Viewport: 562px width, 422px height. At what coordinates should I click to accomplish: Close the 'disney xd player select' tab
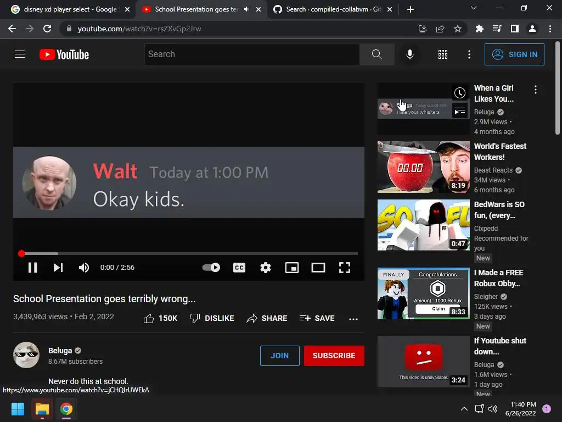[x=127, y=9]
